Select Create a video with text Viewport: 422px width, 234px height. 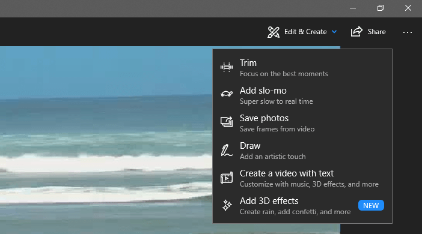pyautogui.click(x=302, y=178)
